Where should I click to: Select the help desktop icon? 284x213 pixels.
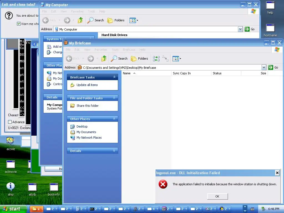point(270,8)
